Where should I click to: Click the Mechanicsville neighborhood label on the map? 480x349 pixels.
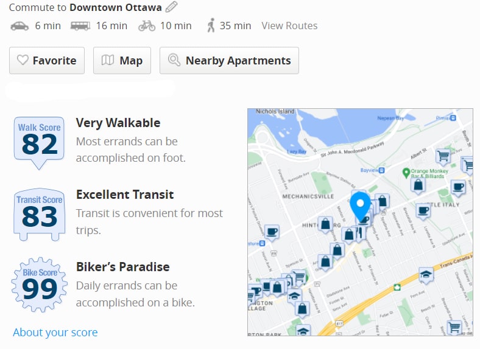click(x=308, y=196)
